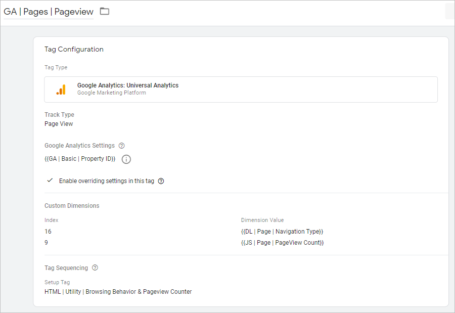Click the Tag Configuration heading
The image size is (455, 313).
point(74,50)
